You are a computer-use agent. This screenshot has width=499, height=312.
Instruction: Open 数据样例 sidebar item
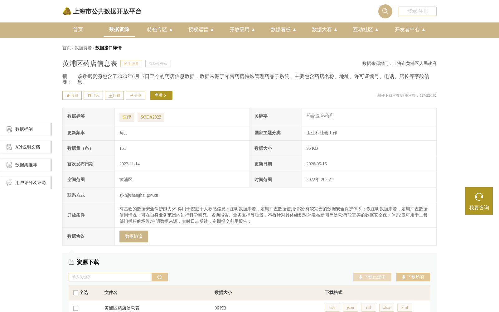click(26, 129)
